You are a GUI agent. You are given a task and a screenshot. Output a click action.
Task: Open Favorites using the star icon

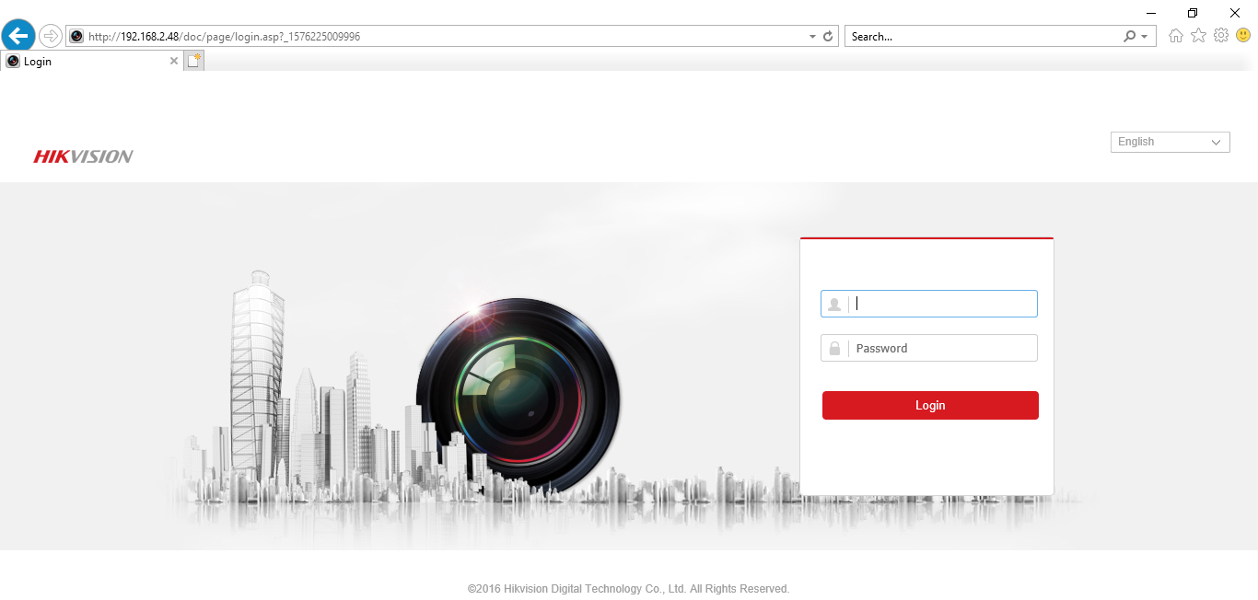pyautogui.click(x=1198, y=36)
